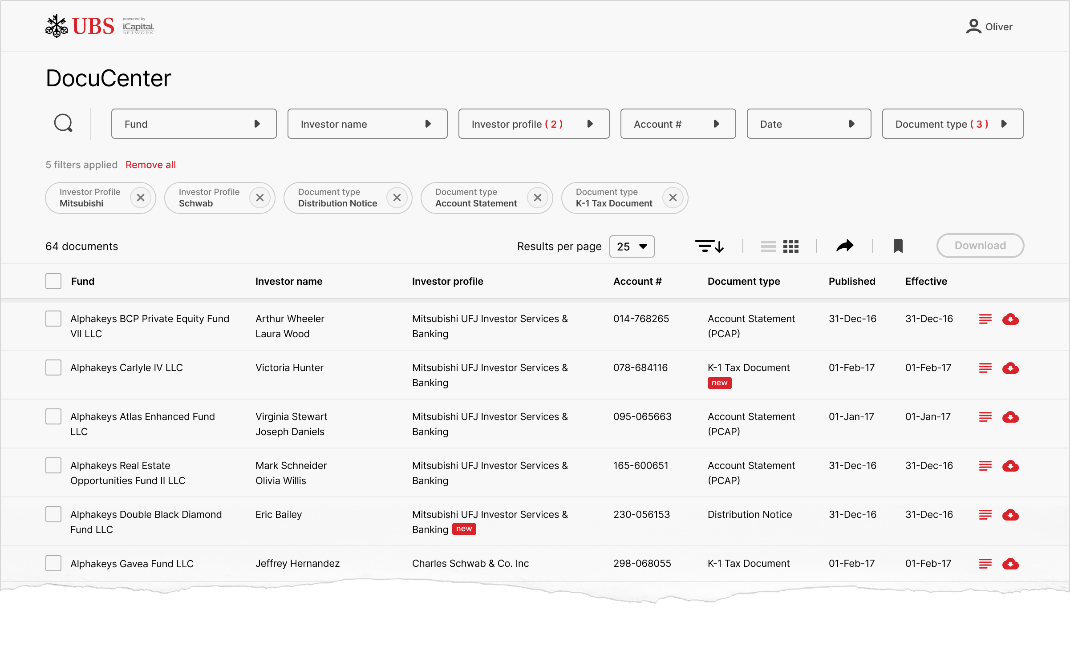This screenshot has height=646, width=1070.
Task: Select the Alphakeys Double Black Diamond row checkbox
Action: (53, 514)
